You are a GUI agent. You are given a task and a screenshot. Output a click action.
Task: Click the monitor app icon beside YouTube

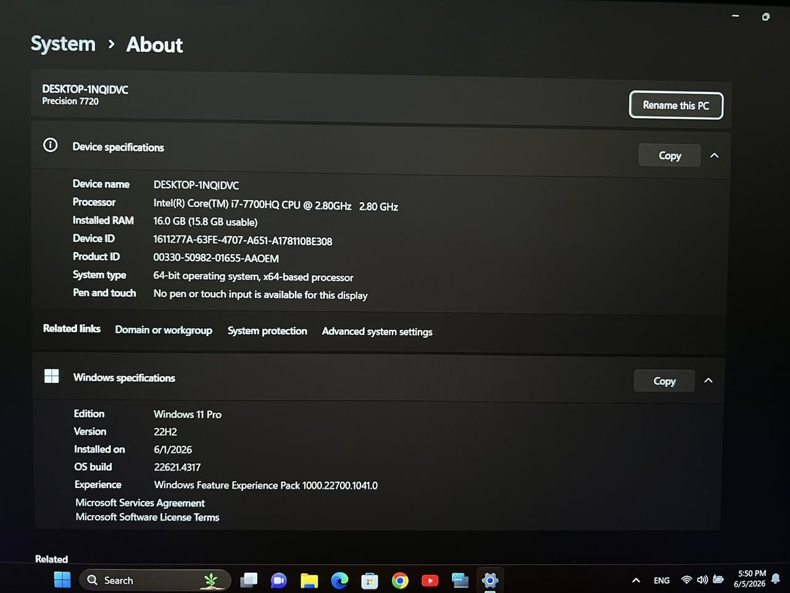pos(460,580)
